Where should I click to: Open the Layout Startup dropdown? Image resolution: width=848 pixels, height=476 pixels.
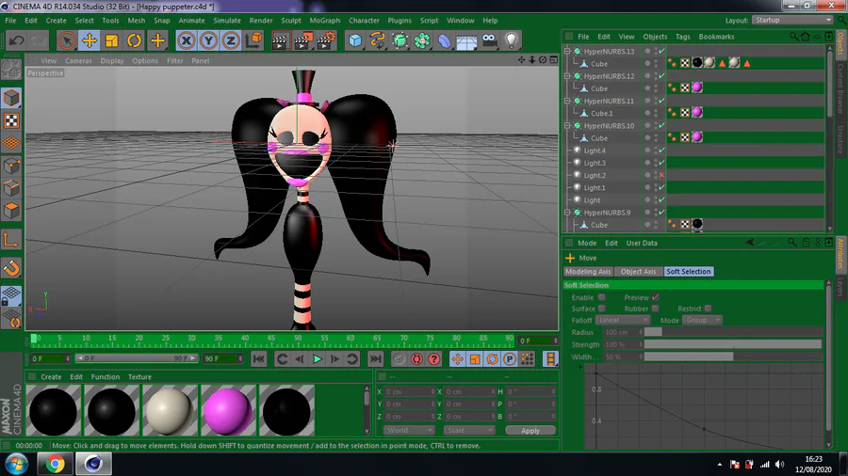pyautogui.click(x=792, y=20)
